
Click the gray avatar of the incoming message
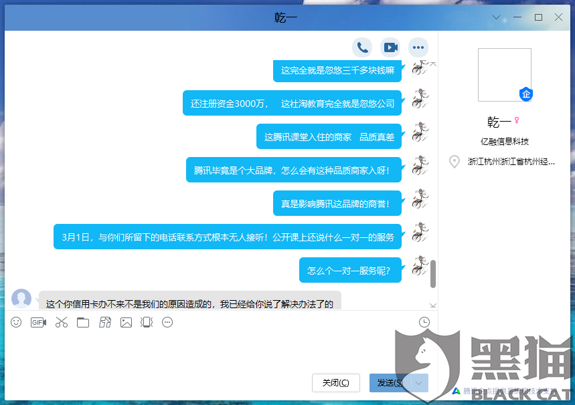[x=21, y=299]
